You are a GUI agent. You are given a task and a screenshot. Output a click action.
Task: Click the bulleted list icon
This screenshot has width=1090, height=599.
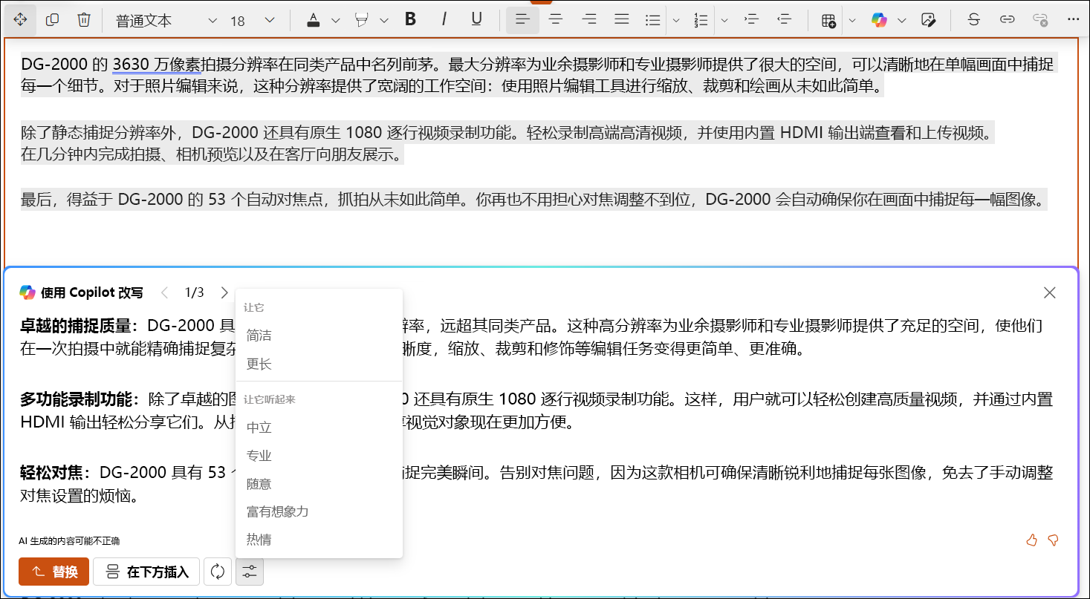(x=653, y=20)
